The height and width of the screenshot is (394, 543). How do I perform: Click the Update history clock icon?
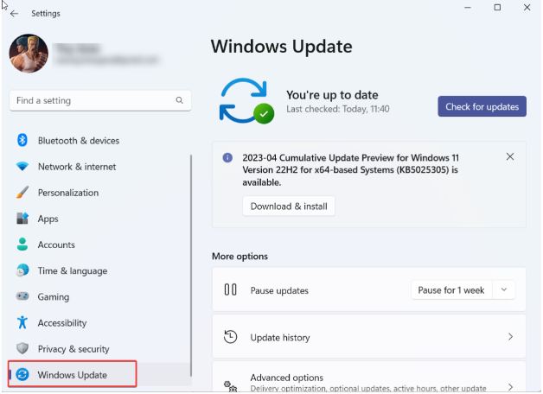pyautogui.click(x=230, y=337)
